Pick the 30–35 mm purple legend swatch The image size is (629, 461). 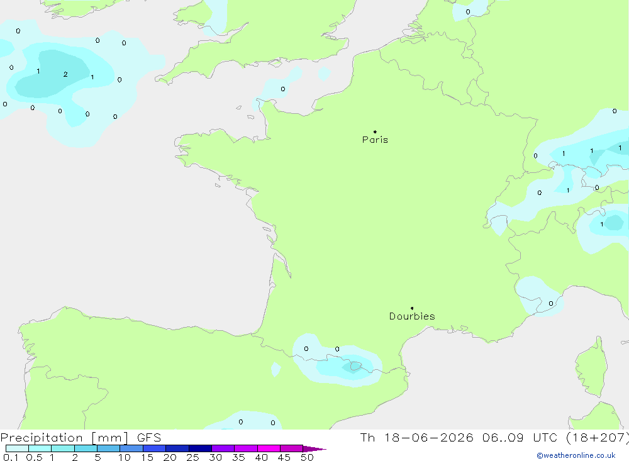[x=223, y=448]
